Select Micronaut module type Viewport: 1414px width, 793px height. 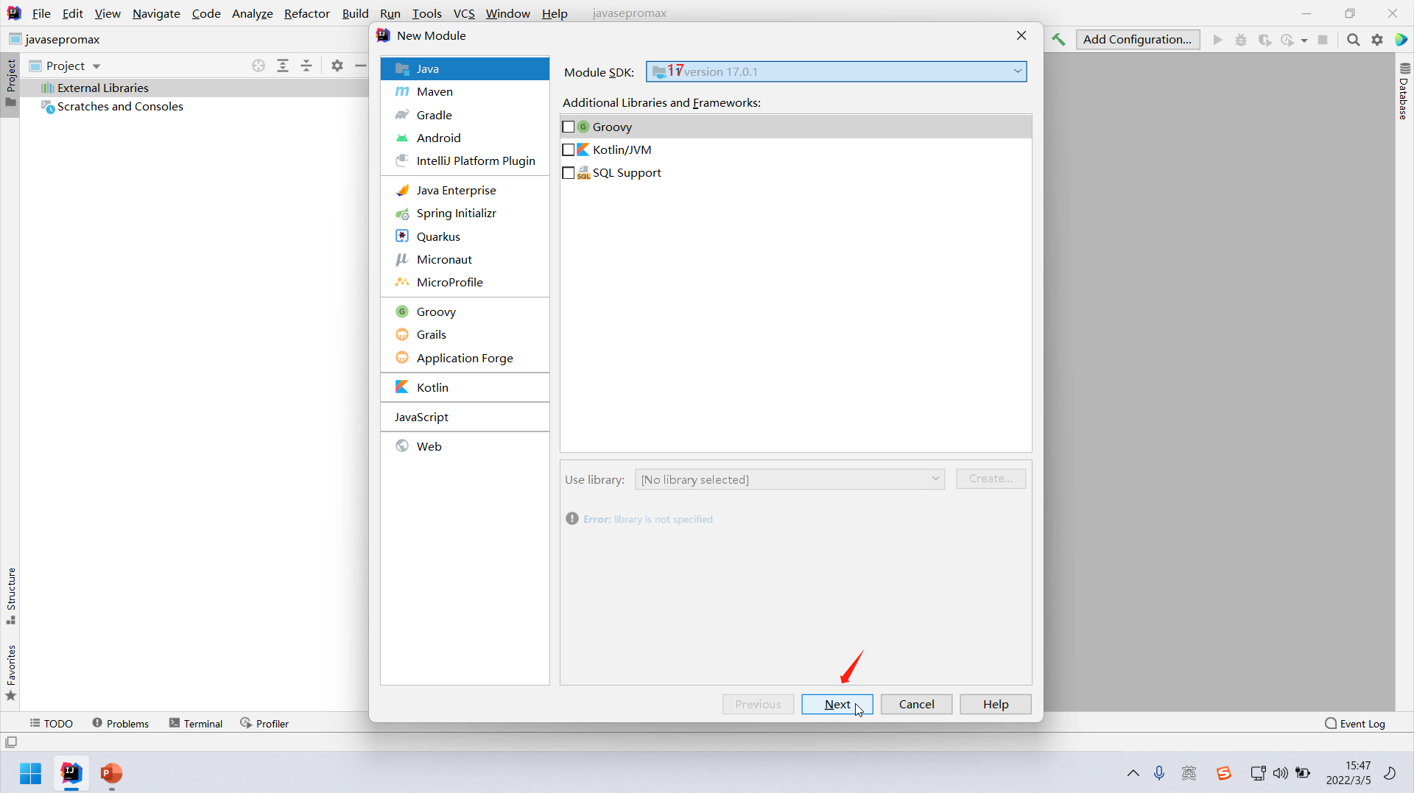(x=465, y=259)
